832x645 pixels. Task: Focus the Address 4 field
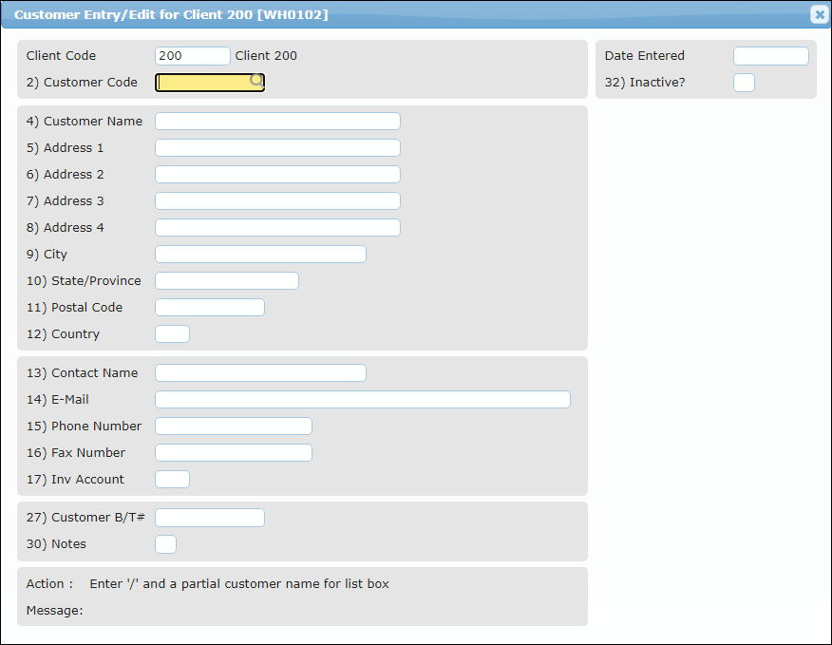point(277,228)
